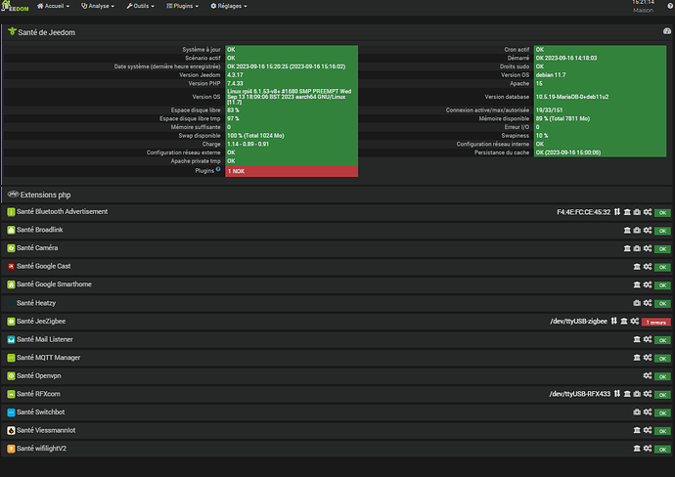Open cogs icon on Google Smarthome row
Viewport: 675px width, 477px height.
click(x=648, y=284)
